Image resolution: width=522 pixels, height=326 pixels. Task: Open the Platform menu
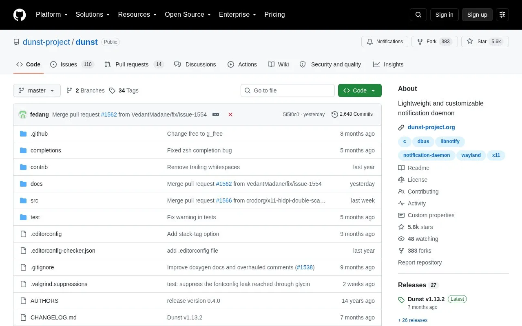(x=52, y=15)
